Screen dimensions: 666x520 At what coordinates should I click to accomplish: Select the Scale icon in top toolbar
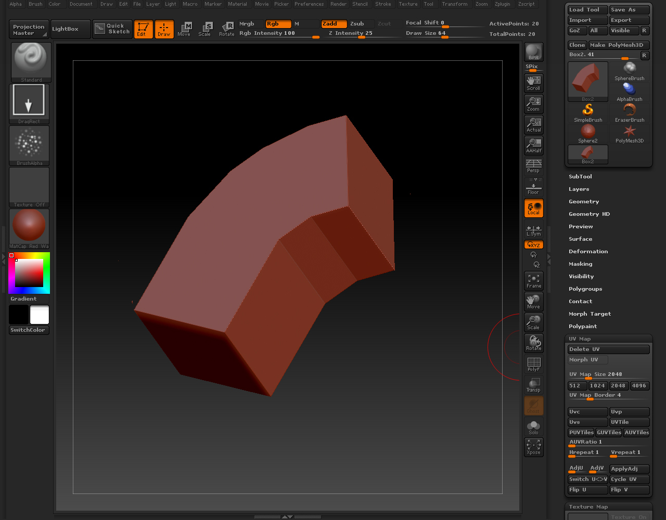click(x=205, y=29)
